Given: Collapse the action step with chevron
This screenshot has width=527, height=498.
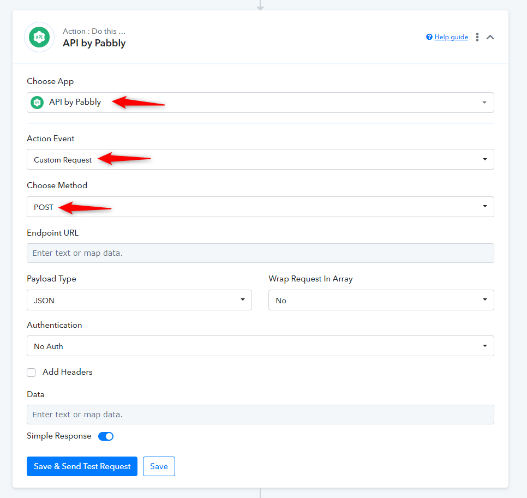Looking at the screenshot, I should click(x=490, y=37).
